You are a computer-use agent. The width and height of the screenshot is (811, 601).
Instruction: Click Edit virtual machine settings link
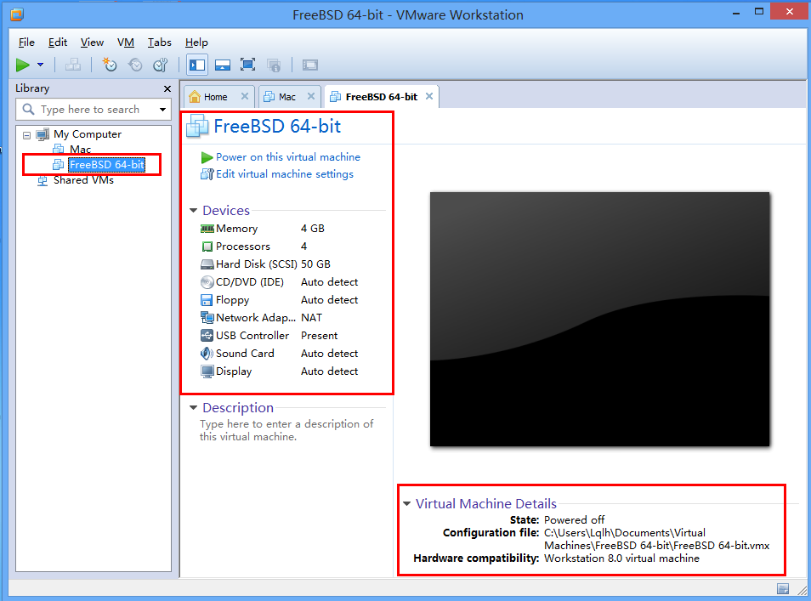[285, 174]
